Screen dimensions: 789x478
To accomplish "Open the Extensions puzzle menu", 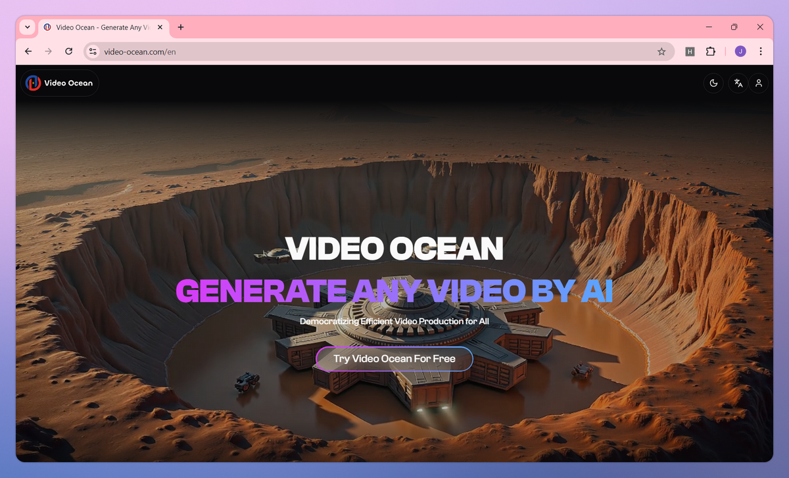I will 710,51.
